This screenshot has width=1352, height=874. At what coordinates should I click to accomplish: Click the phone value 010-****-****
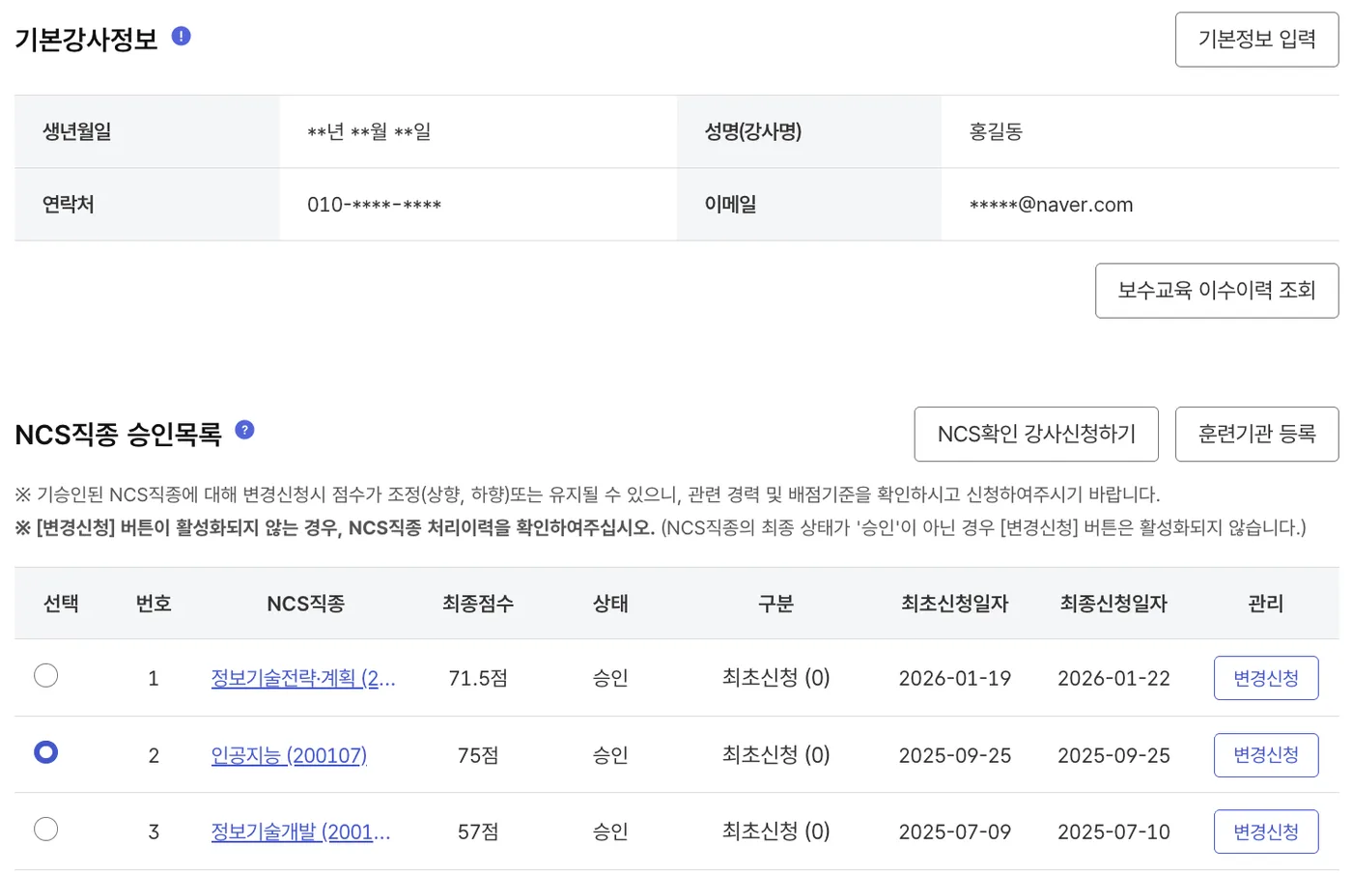[x=374, y=205]
